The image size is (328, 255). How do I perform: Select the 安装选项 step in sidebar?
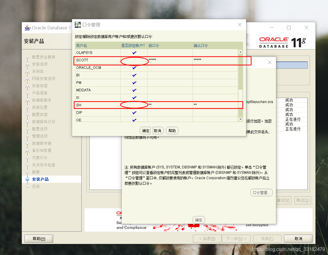pos(40,64)
